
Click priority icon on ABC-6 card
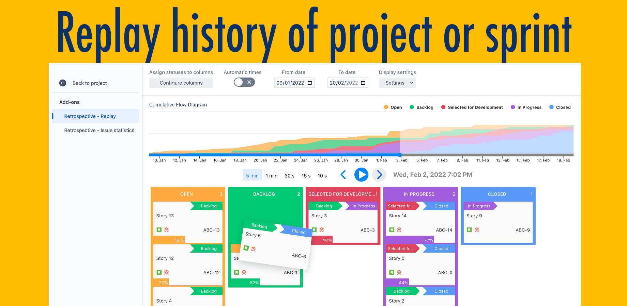[x=254, y=249]
